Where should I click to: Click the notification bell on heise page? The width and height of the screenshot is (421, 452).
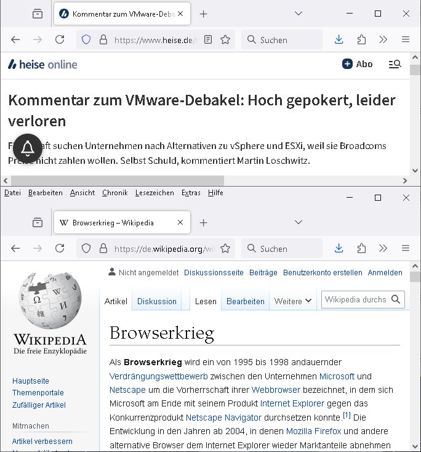coord(28,148)
